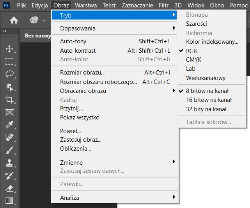Image resolution: width=250 pixels, height=208 pixels.
Task: Expand the Obracanie obrazu submenu
Action: (x=114, y=91)
